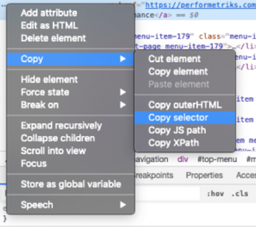This screenshot has height=227, width=256.
Task: Choose Expand recursively option
Action: point(71,126)
